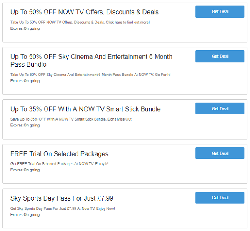The image size is (250, 231).
Task: Get the FREE Trial On Selected Packages deal
Action: coord(220,153)
